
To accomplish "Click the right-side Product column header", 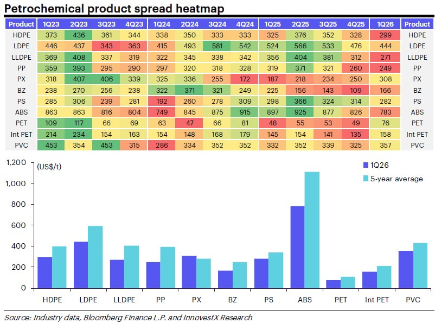I will (417, 24).
